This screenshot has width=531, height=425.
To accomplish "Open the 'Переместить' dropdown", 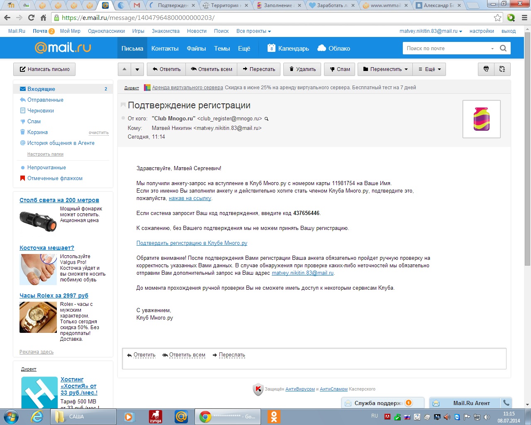I will tap(385, 69).
